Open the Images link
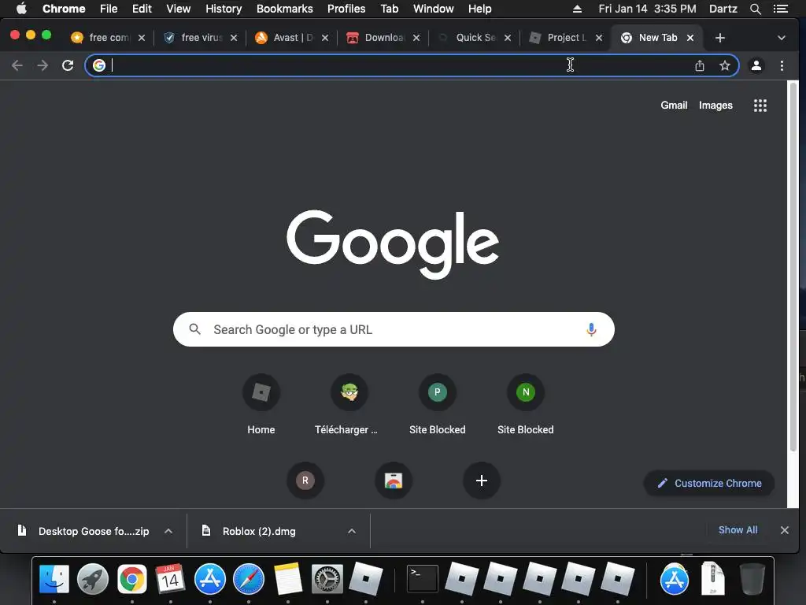Viewport: 806px width, 605px height. 715,105
